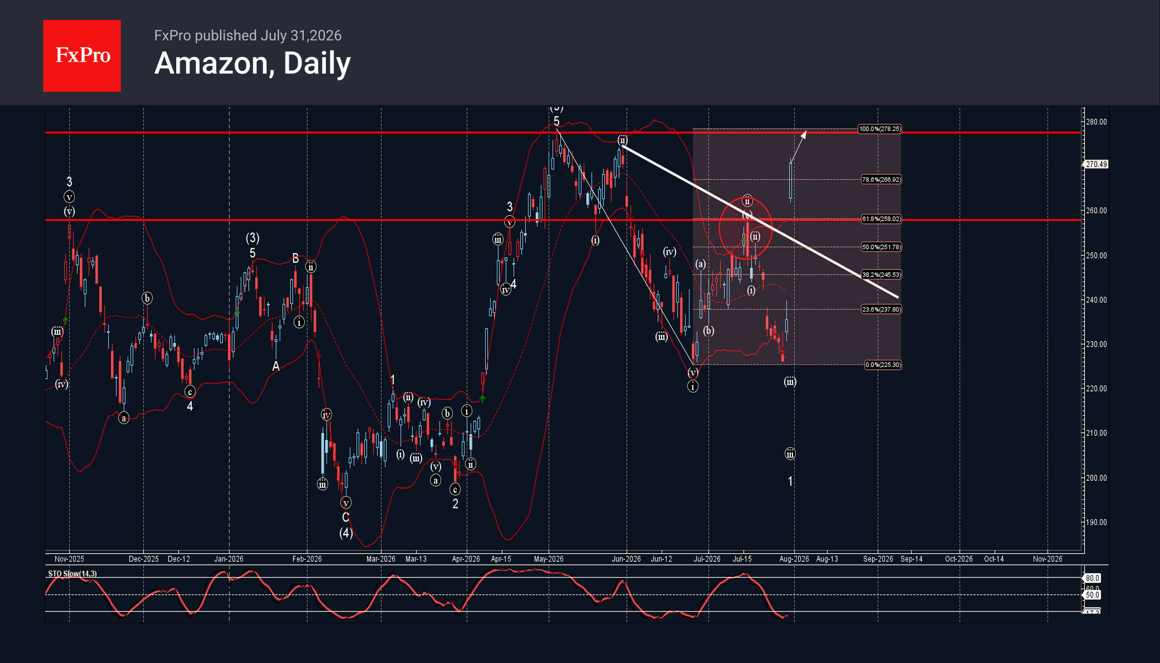Click the Dec-2025 date label

144,559
